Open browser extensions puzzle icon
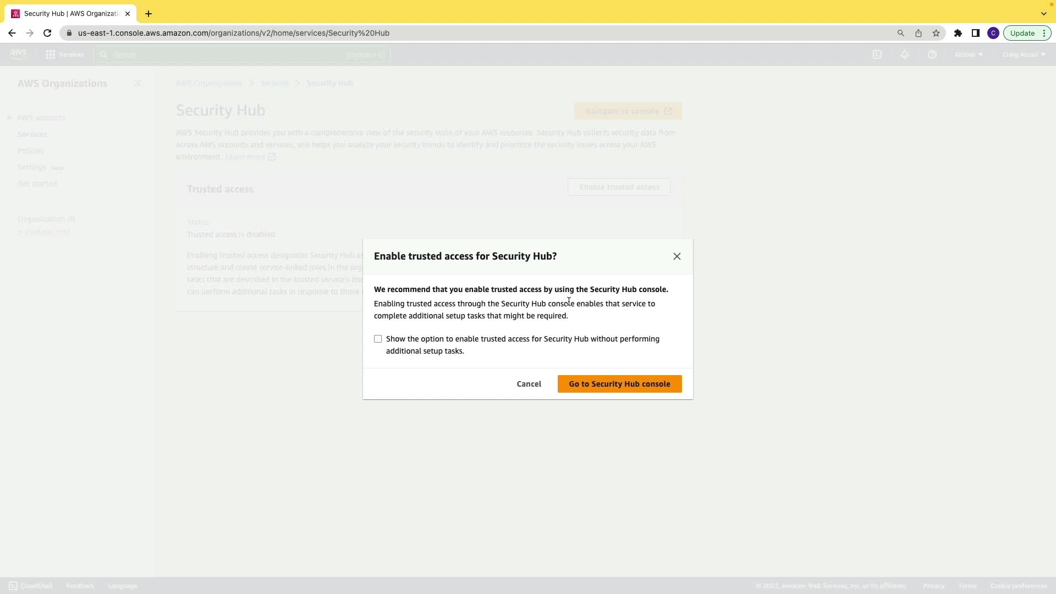1056x594 pixels. pyautogui.click(x=958, y=33)
